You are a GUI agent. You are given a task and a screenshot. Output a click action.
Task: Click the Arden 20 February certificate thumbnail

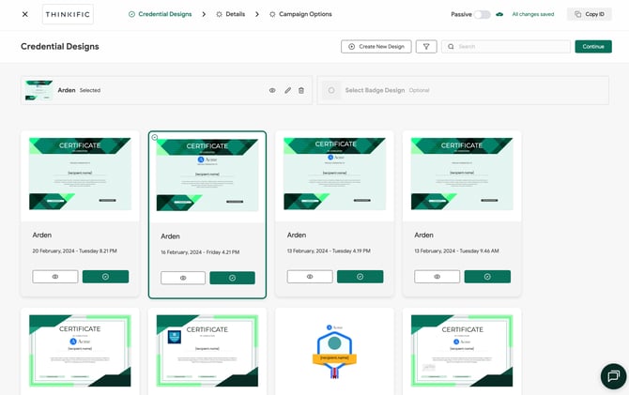tap(80, 174)
